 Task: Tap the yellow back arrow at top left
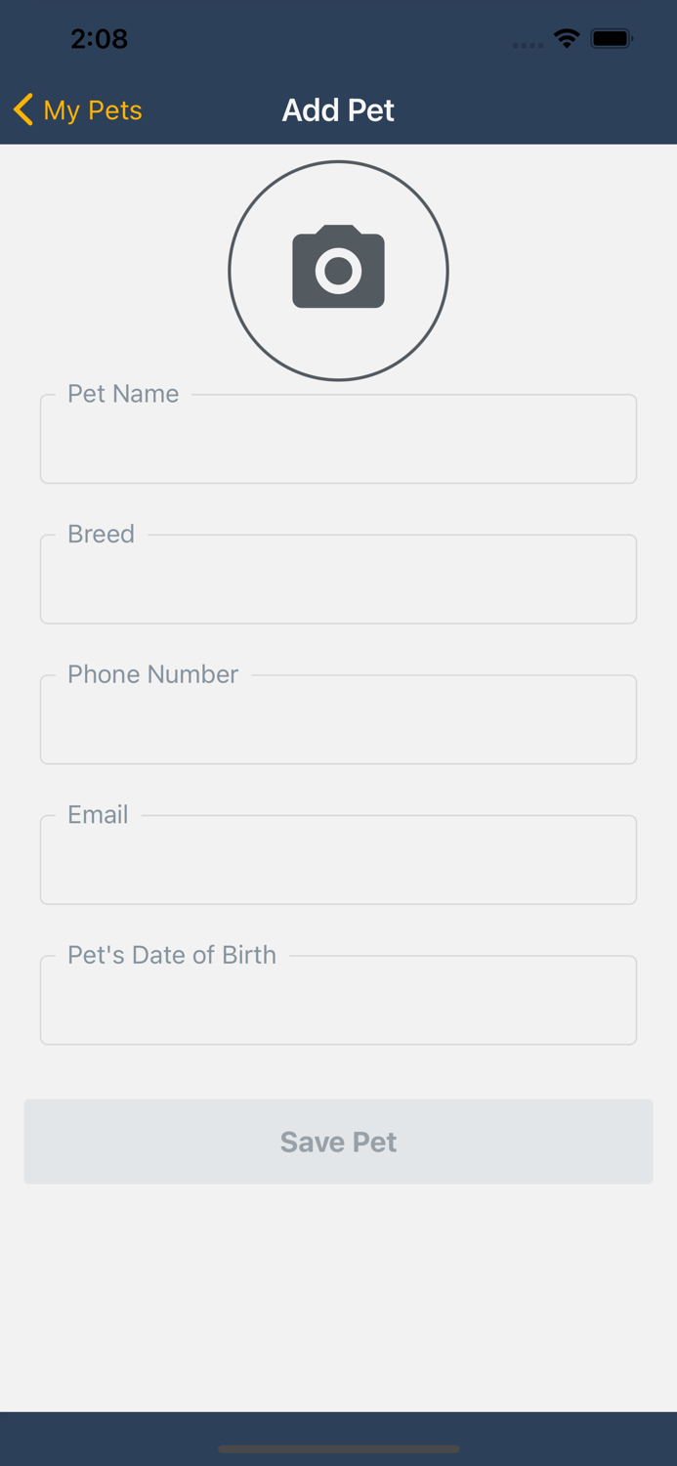click(x=22, y=109)
